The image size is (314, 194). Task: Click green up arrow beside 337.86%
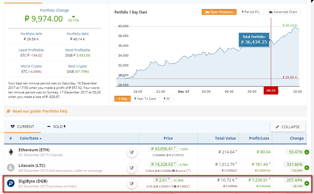click(x=307, y=168)
